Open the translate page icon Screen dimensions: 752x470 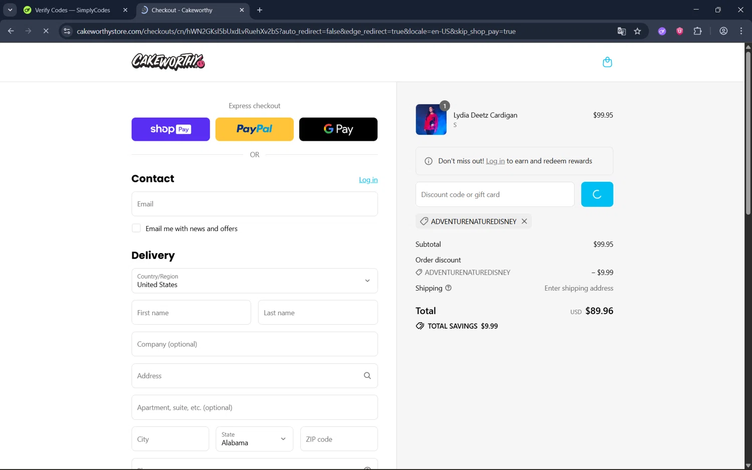point(622,31)
